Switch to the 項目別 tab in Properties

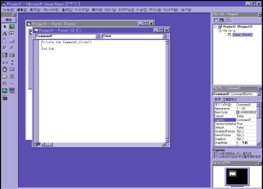click(x=230, y=99)
